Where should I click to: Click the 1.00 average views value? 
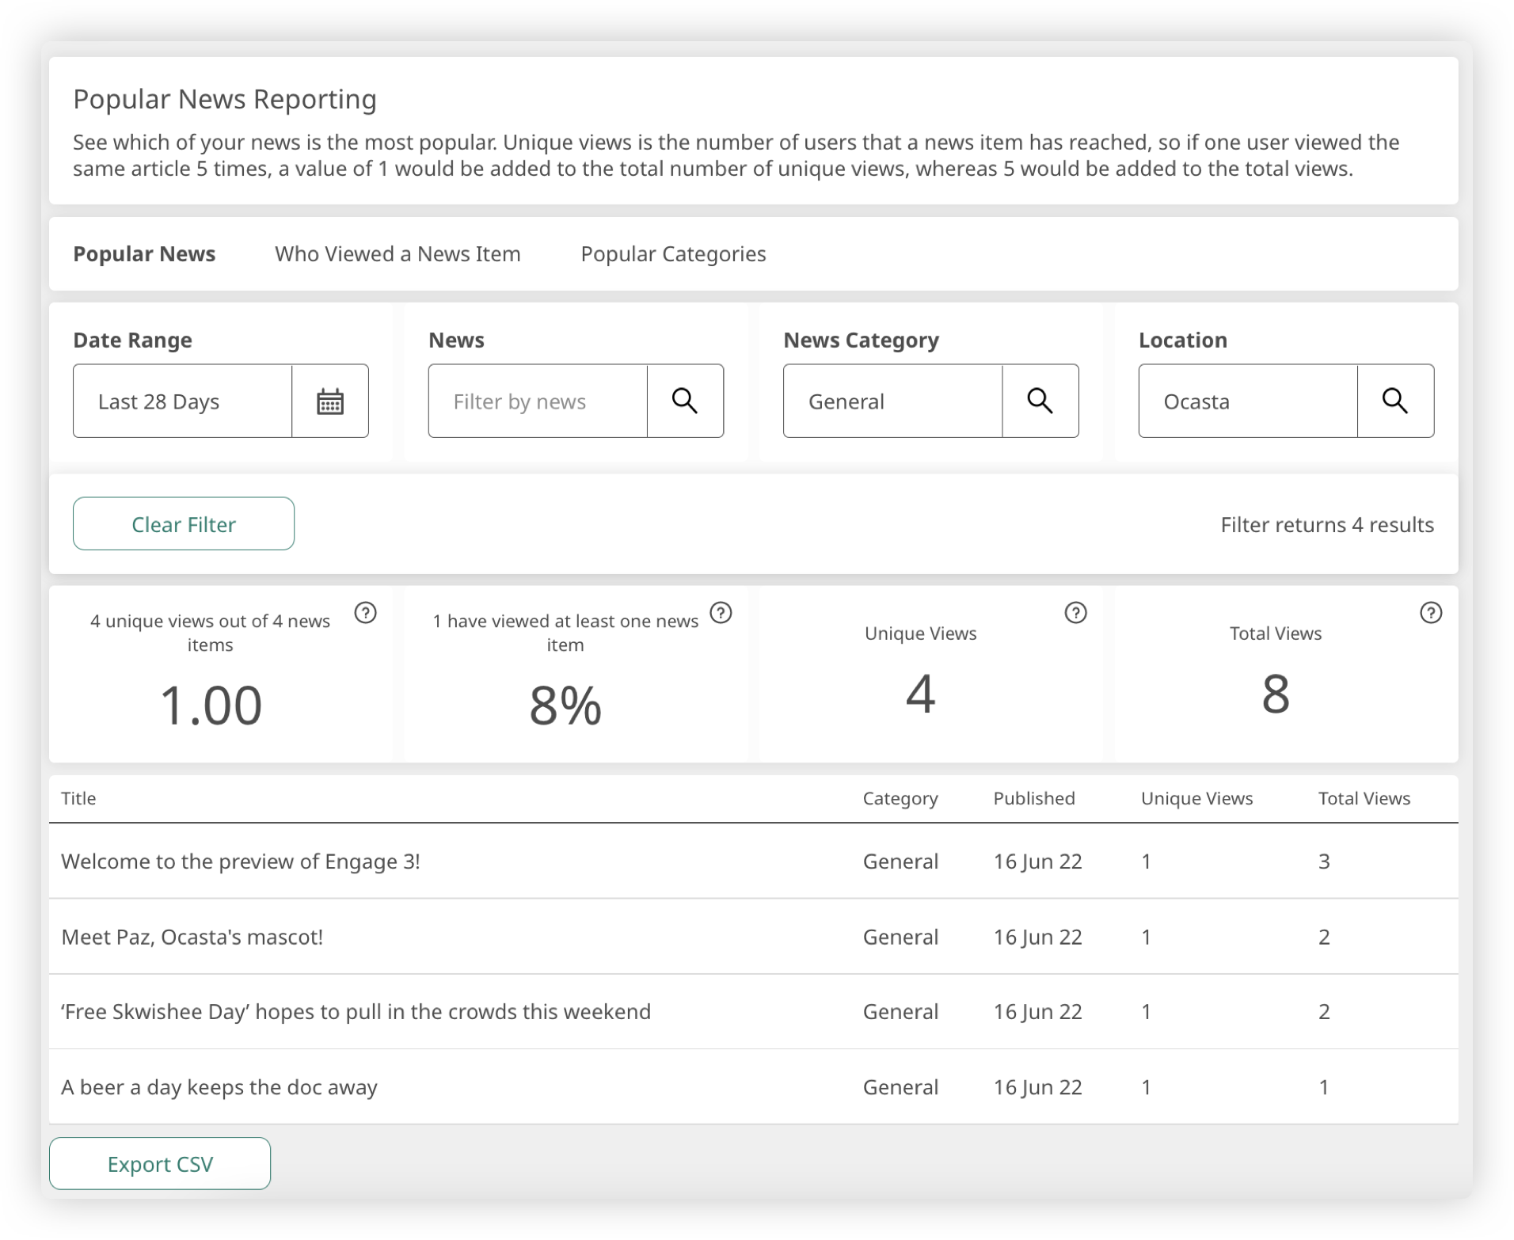pyautogui.click(x=211, y=706)
